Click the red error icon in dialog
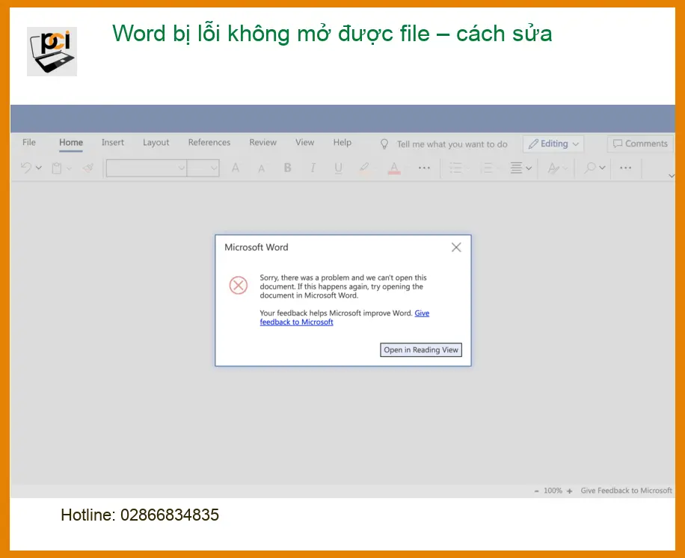The image size is (685, 558). tap(239, 285)
